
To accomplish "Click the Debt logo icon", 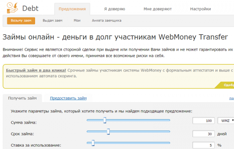I will click(12, 8).
